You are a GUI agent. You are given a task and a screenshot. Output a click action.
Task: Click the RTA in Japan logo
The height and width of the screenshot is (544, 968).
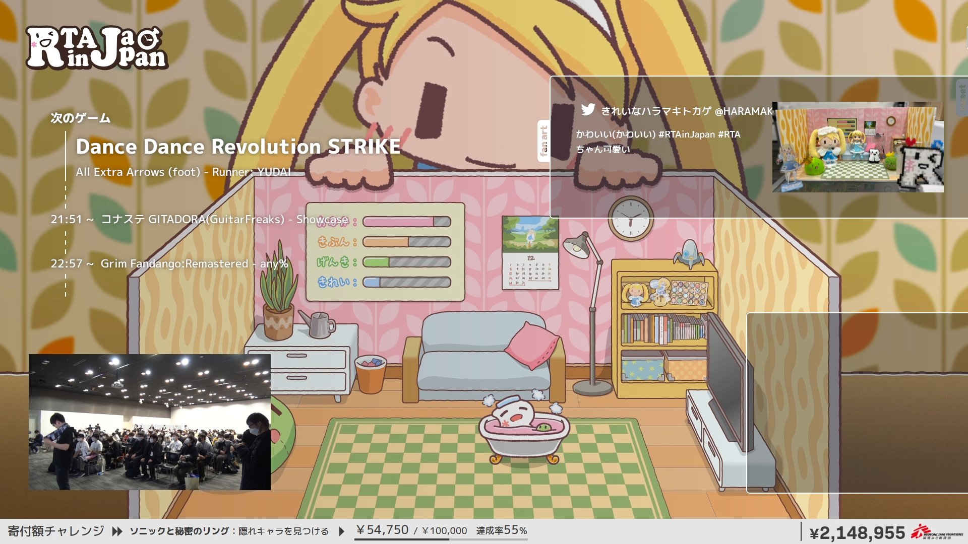coord(97,47)
